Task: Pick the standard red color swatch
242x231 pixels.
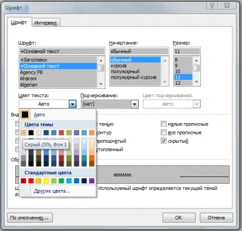Action: [x=31, y=181]
